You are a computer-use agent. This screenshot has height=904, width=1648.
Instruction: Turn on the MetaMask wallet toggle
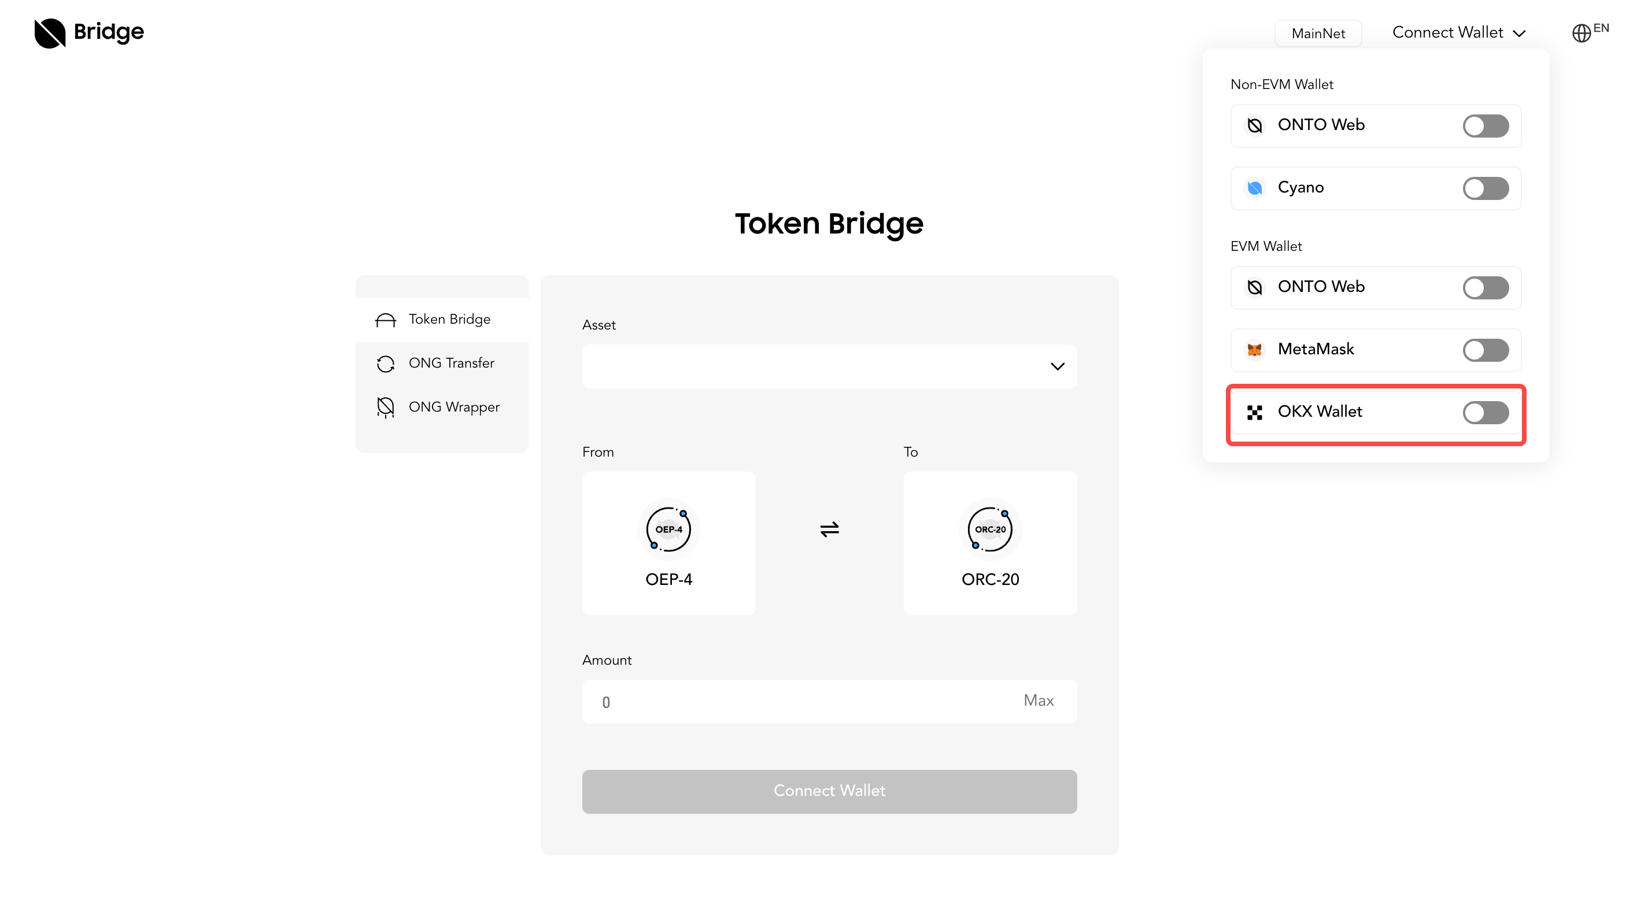tap(1486, 350)
